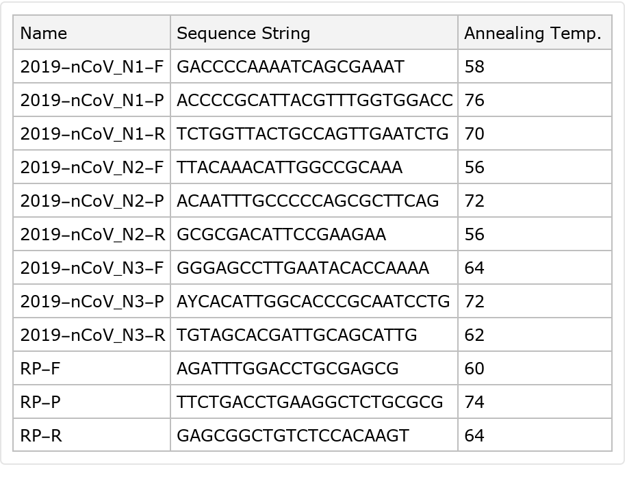Click the sequence GACCCCAAAATCAGCGAAAT
The image size is (627, 486).
coord(290,66)
